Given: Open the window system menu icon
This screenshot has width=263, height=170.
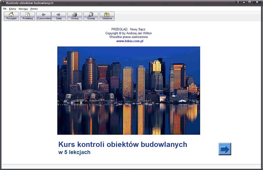Looking at the screenshot, I should pyautogui.click(x=3, y=3).
